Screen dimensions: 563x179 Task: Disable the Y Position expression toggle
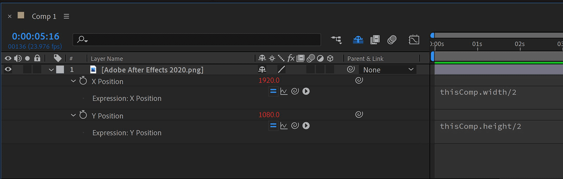(273, 126)
